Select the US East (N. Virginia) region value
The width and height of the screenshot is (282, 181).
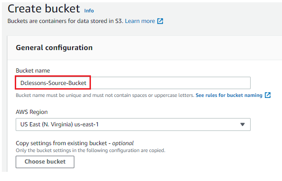(x=60, y=124)
